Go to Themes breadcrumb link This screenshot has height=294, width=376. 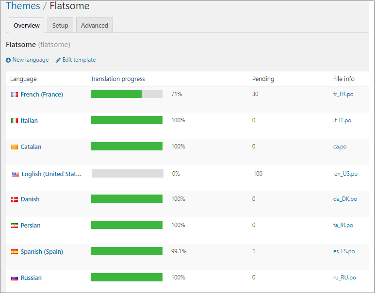(23, 6)
